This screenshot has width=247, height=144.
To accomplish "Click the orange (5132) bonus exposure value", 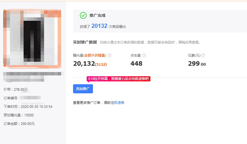I will point(101,65).
